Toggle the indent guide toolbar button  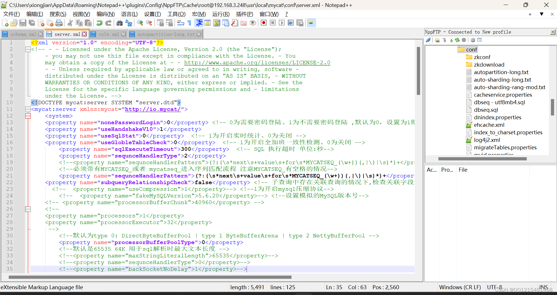[x=199, y=23]
